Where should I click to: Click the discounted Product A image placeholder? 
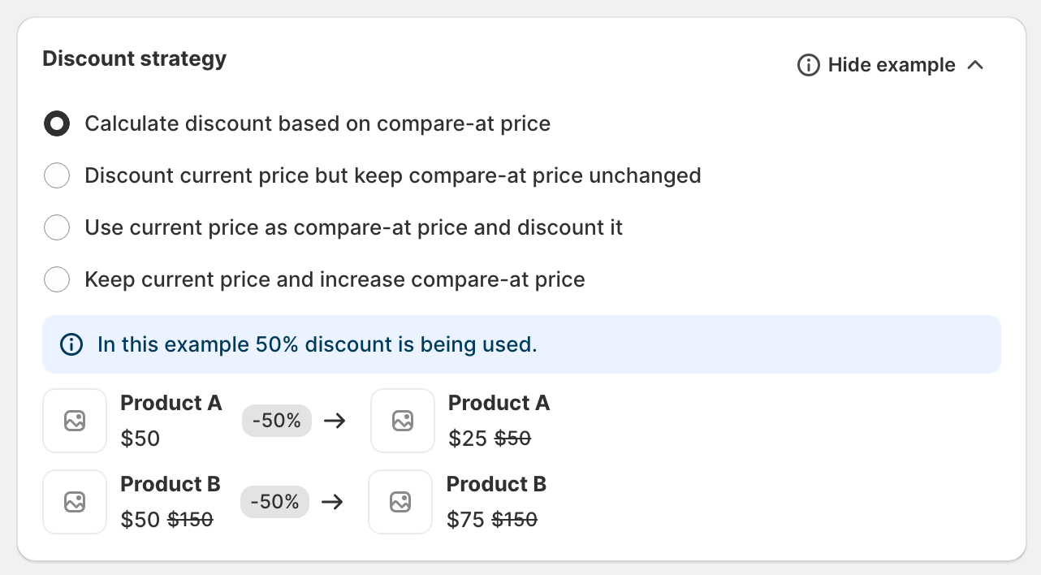403,421
